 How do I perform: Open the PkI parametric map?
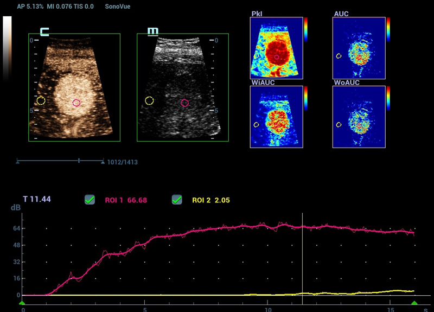pyautogui.click(x=276, y=47)
